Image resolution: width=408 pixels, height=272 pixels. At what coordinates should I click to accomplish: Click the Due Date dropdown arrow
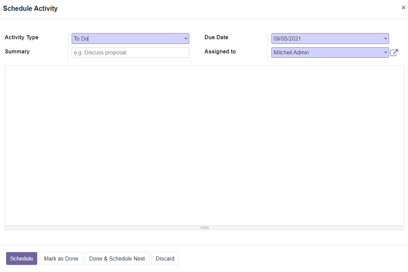[385, 39]
